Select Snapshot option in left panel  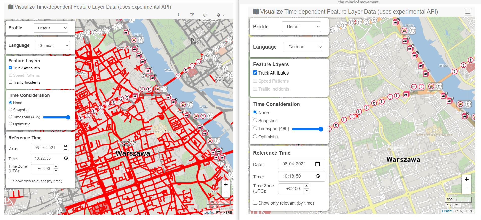pyautogui.click(x=10, y=110)
